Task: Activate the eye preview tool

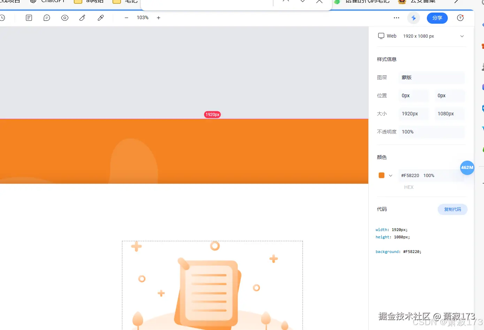Action: [65, 18]
